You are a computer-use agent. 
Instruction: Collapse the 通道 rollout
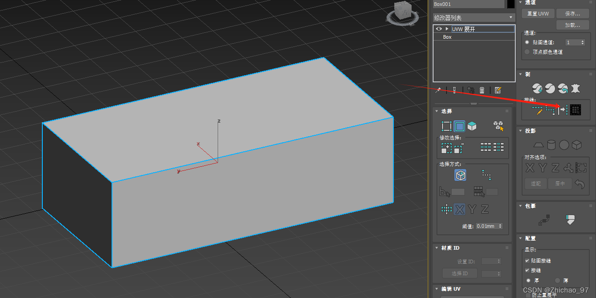(521, 3)
